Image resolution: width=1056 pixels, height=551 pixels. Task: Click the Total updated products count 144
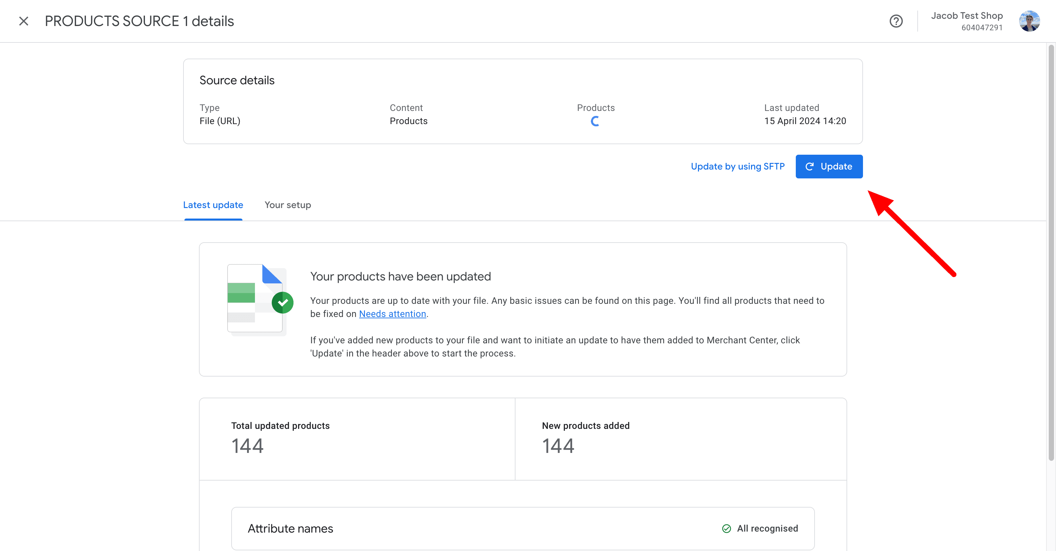[x=247, y=446]
